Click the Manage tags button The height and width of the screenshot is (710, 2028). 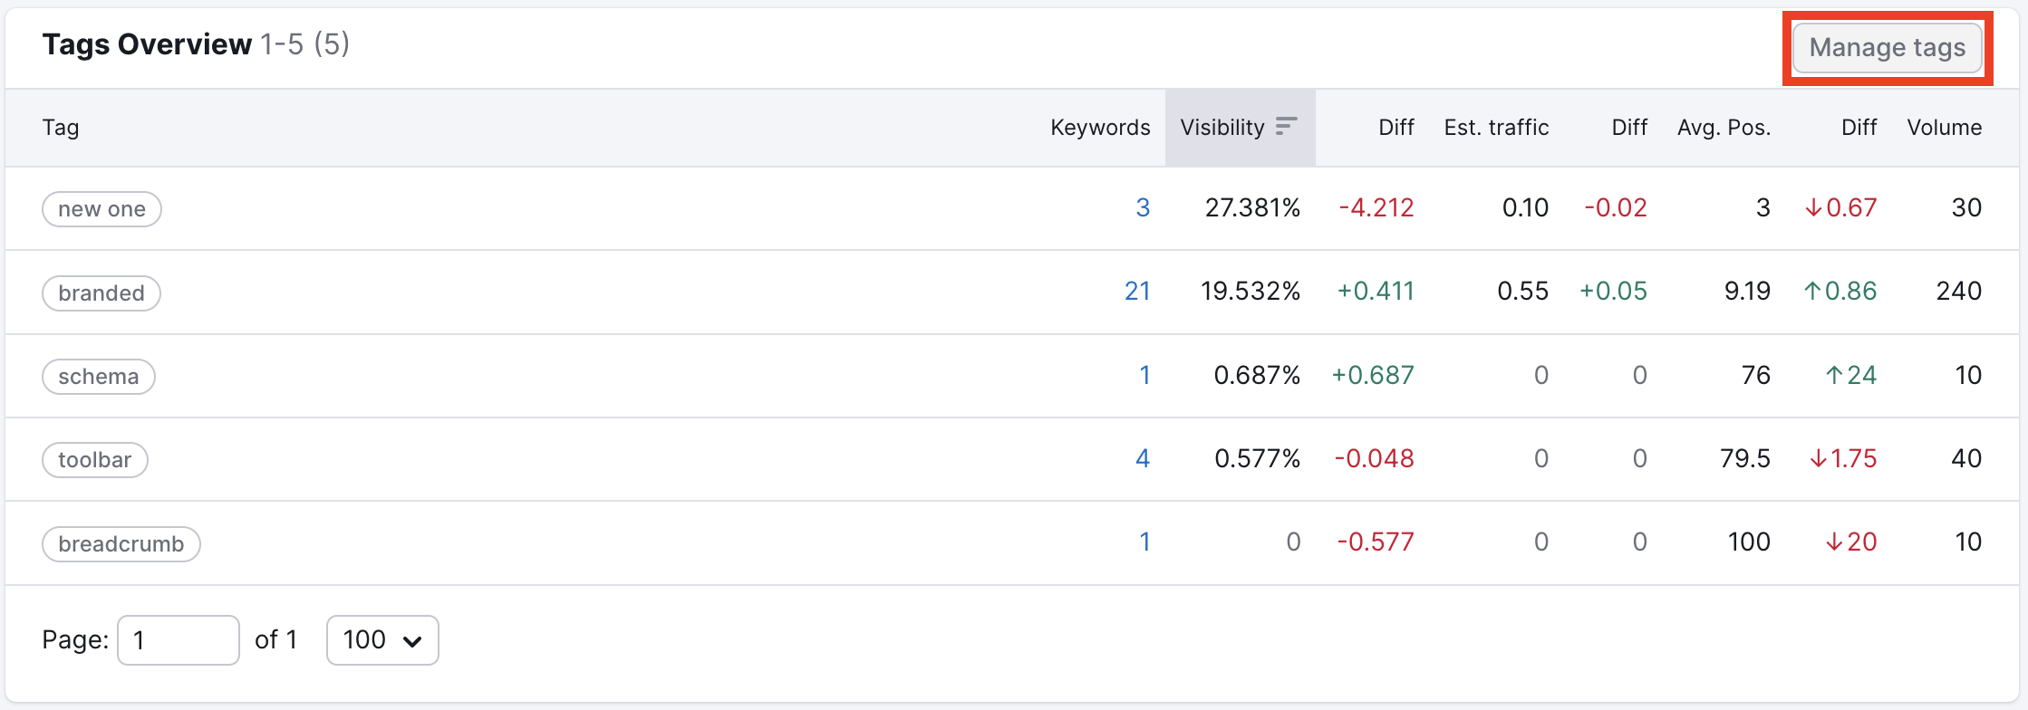1887,47
